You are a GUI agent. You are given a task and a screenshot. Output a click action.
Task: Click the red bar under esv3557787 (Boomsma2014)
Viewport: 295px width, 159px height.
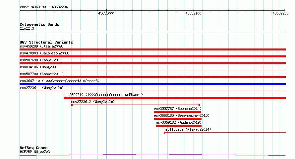pos(177,112)
